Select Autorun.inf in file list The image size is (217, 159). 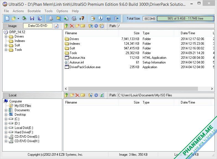pyautogui.click(x=77, y=62)
